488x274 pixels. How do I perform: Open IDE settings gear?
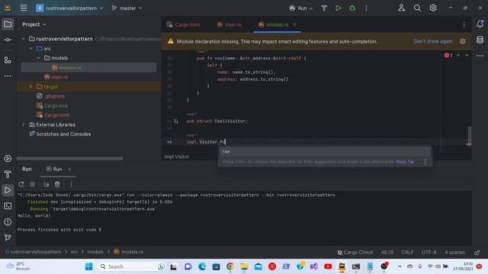pyautogui.click(x=433, y=8)
